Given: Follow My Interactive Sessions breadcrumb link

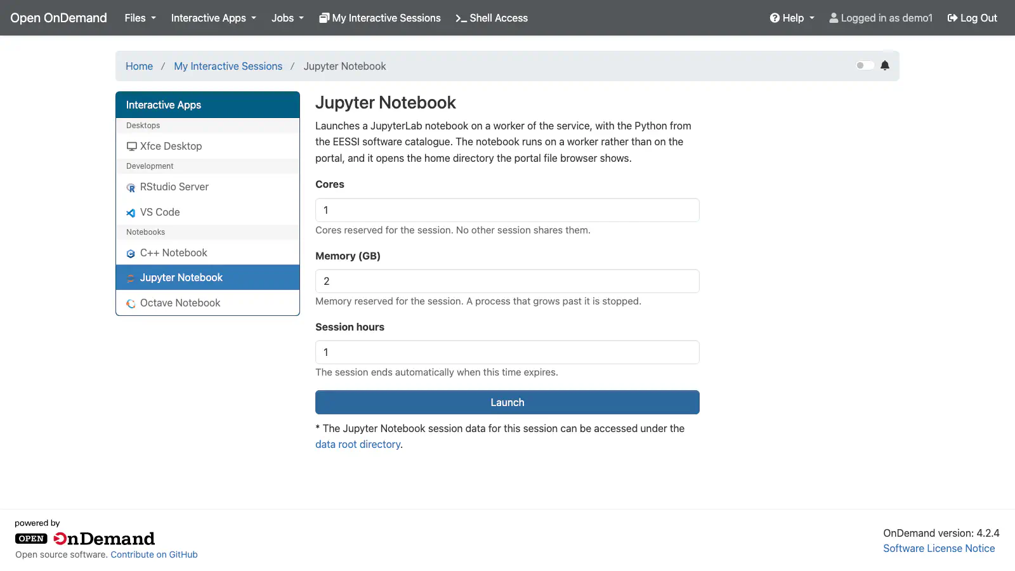Looking at the screenshot, I should click(x=228, y=66).
